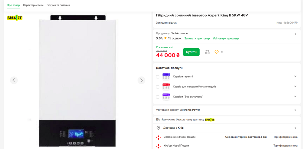Click the green Купити button
Viewport: 303px width, 149px height.
point(191,52)
